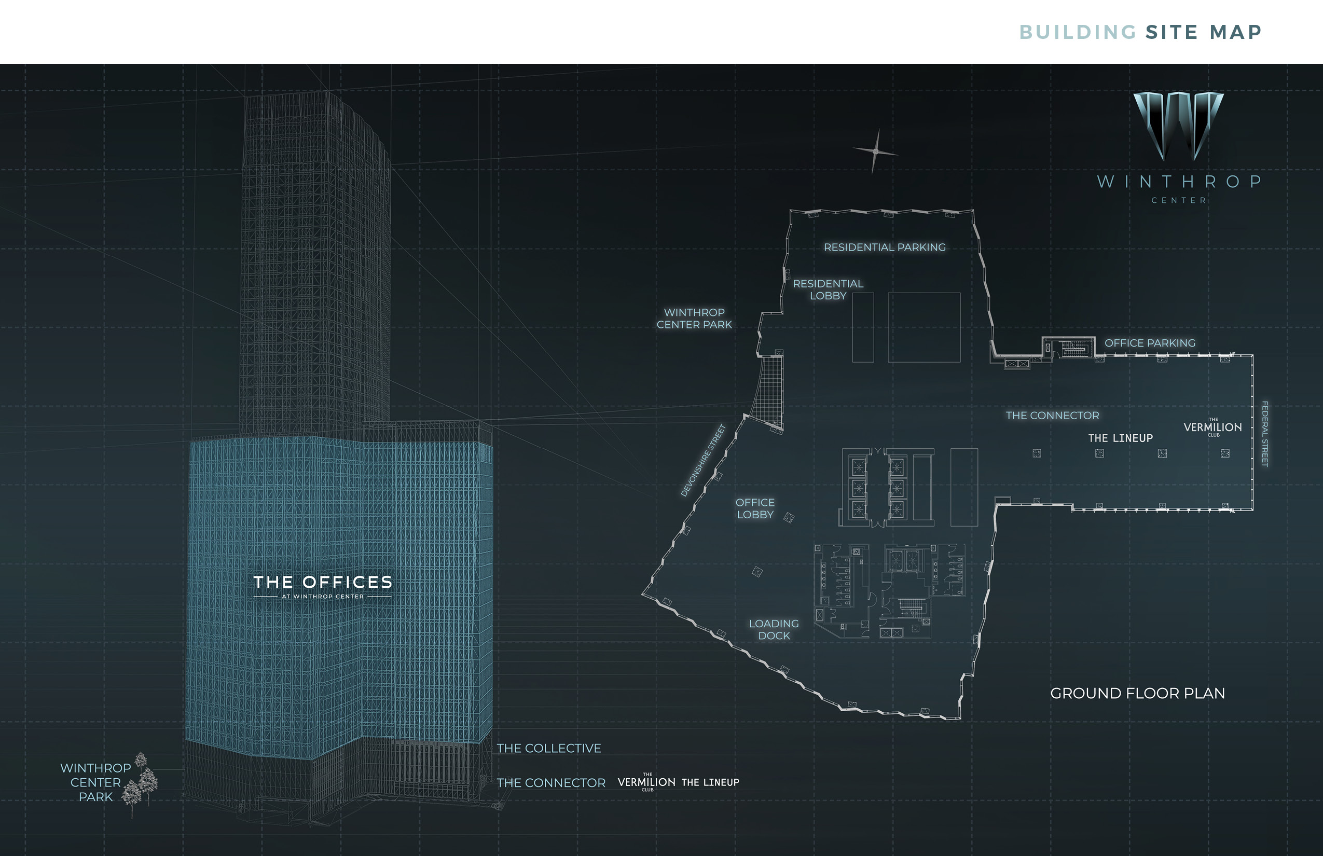Click THE LINEUP label beside the tower base
Viewport: 1323px width, 856px height.
(710, 782)
